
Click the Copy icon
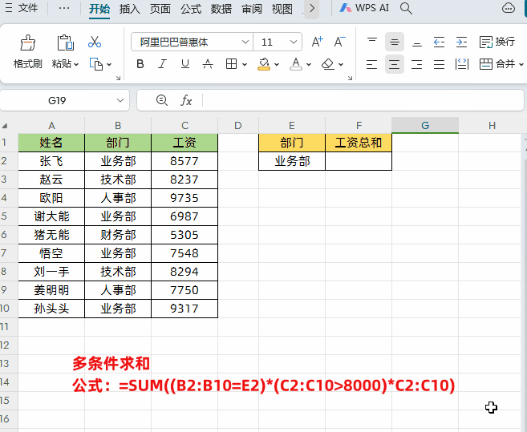(95, 64)
